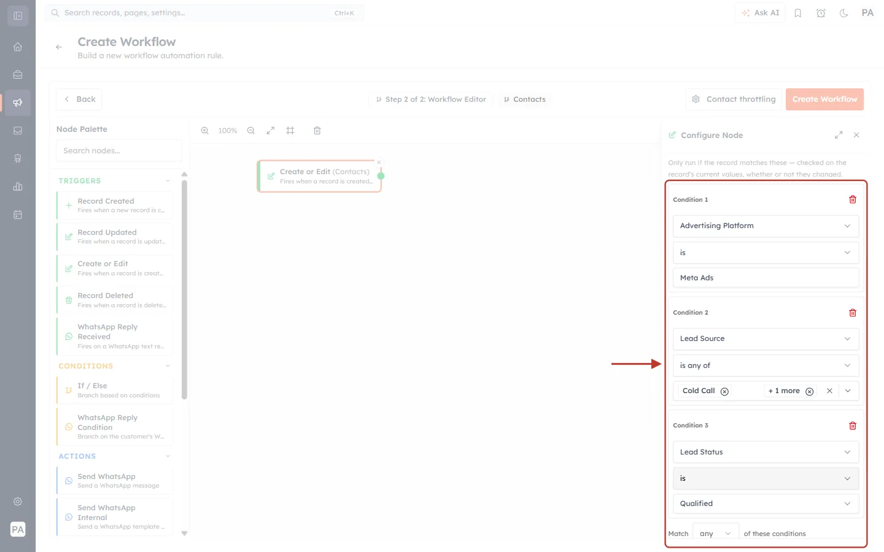Viewport: 884px width, 552px height.
Task: Select WhatsApp Reply Received trigger
Action: tap(115, 336)
